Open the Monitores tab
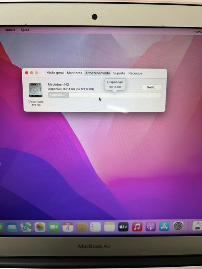This screenshot has height=269, width=202. click(75, 73)
